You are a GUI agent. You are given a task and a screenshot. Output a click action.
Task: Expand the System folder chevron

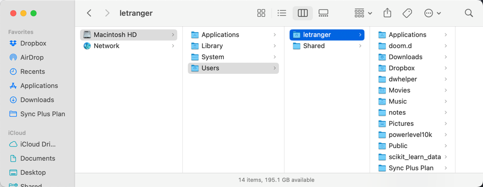pyautogui.click(x=274, y=57)
